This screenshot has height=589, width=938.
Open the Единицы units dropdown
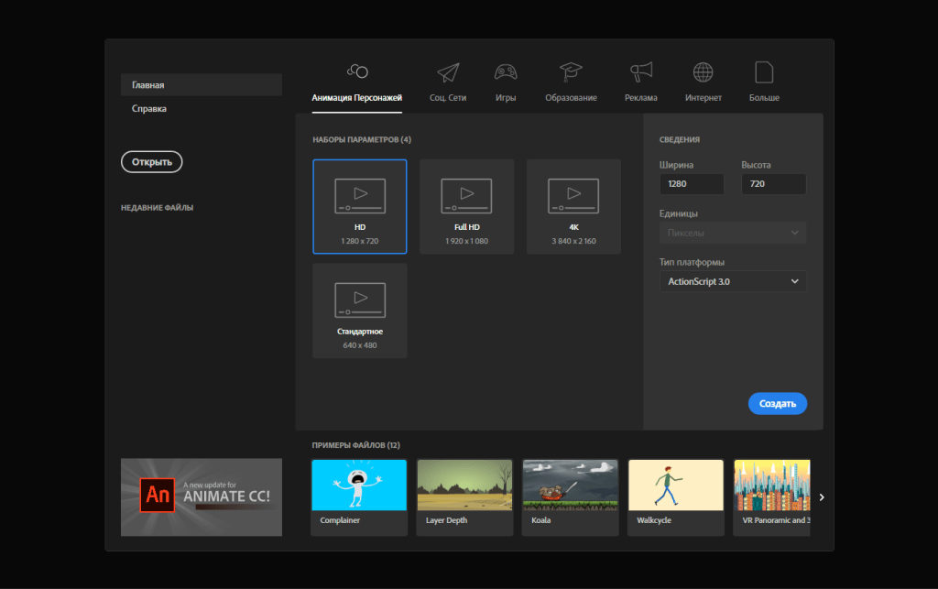[732, 232]
